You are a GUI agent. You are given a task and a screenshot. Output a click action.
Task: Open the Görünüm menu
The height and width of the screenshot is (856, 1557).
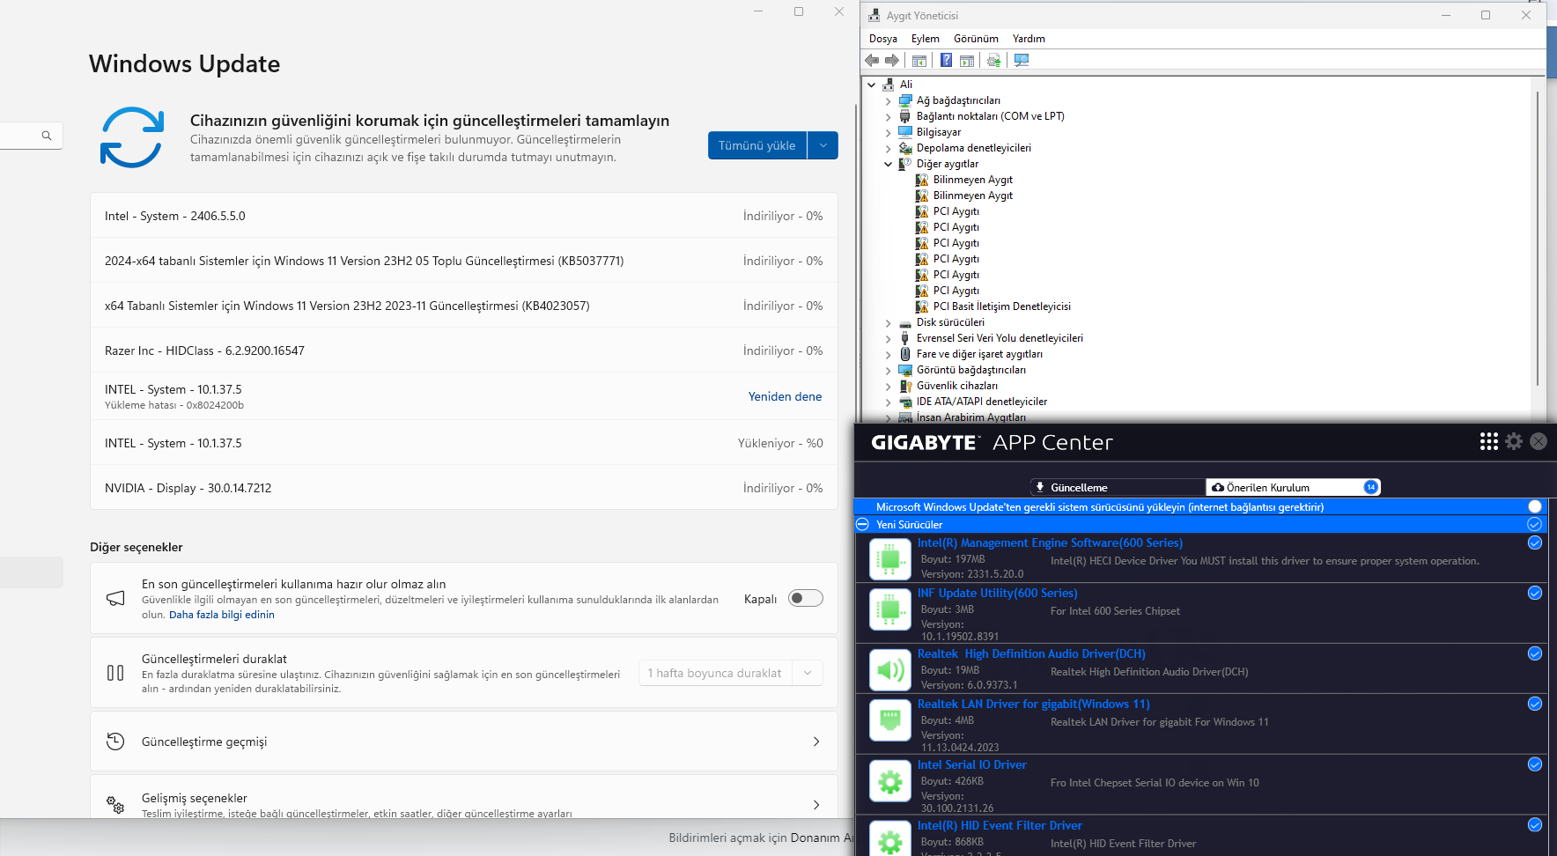(x=976, y=39)
